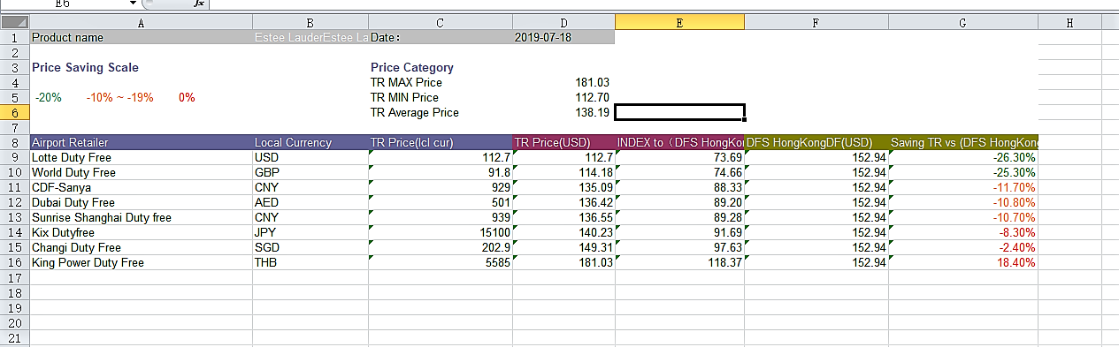Click the 'DFS HongKongDF(USD)' header

tap(816, 142)
